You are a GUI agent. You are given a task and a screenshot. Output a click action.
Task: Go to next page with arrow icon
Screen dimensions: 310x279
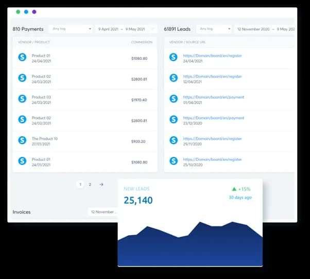point(101,185)
